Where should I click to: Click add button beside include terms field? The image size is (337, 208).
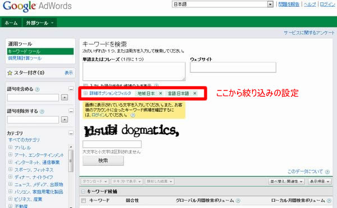point(65,97)
